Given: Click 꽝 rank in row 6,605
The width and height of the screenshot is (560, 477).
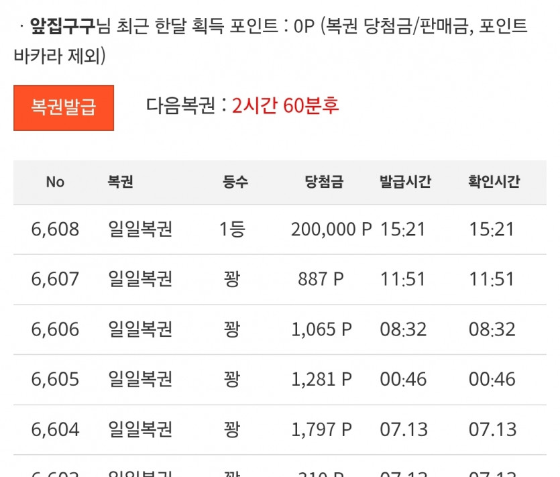Looking at the screenshot, I should tap(232, 380).
